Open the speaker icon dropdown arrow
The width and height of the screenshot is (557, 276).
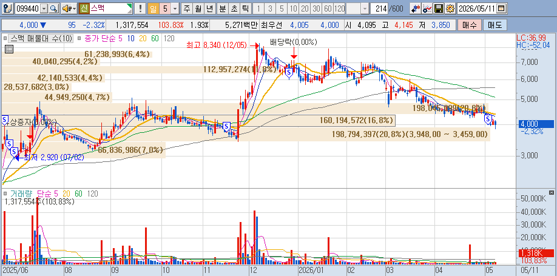coord(74,8)
